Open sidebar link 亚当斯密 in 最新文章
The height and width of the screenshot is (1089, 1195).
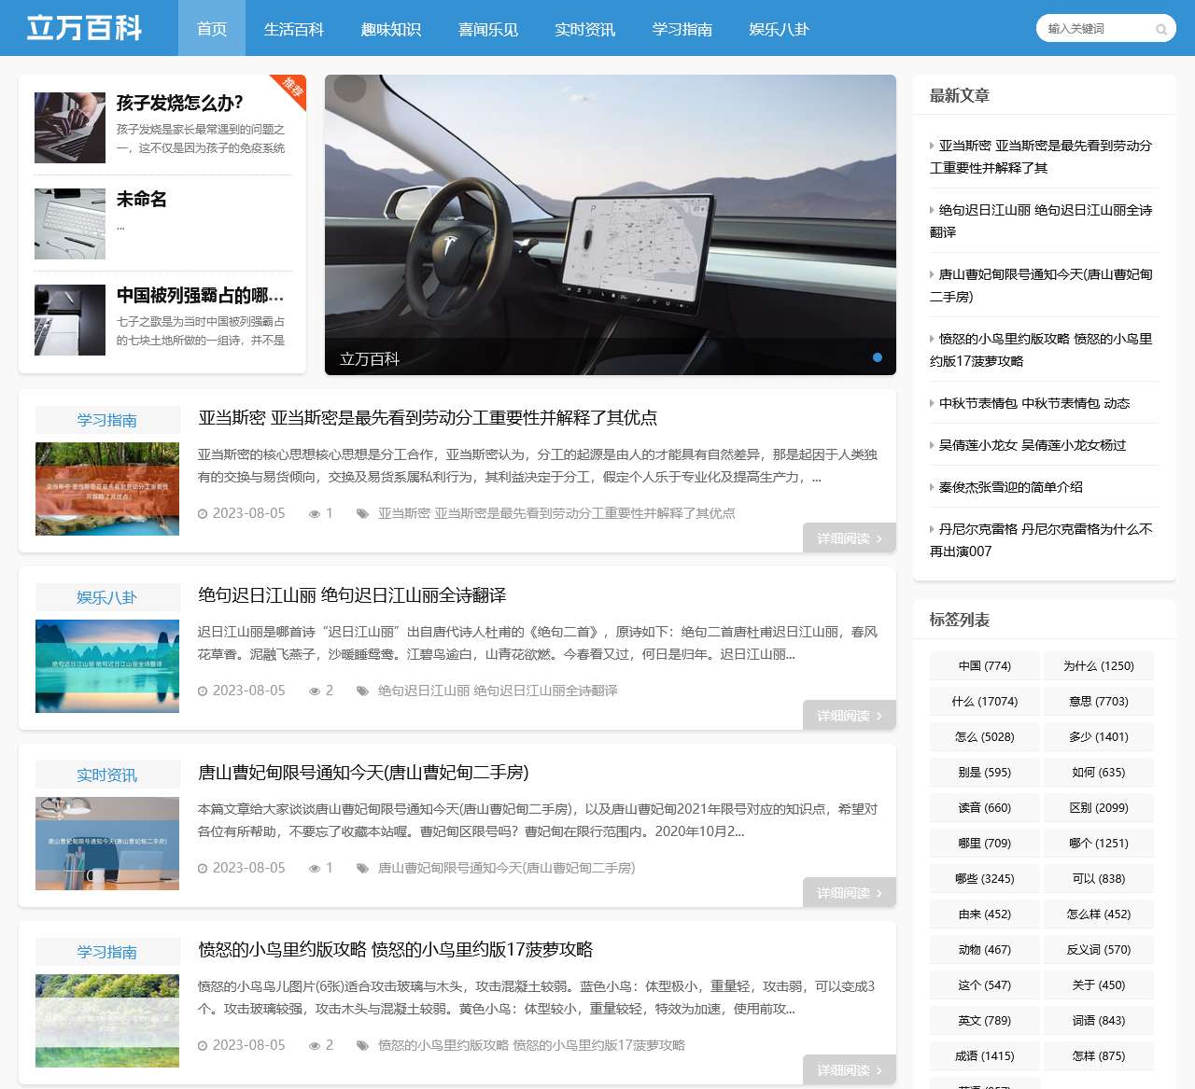(1042, 157)
